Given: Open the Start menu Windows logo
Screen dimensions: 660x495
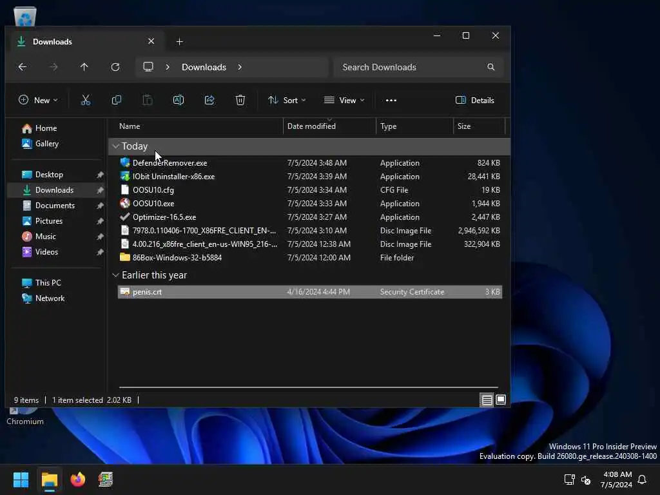Looking at the screenshot, I should coord(21,480).
